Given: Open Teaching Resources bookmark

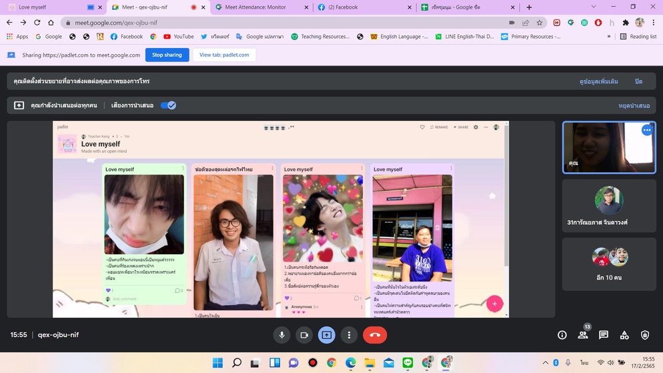Looking at the screenshot, I should (320, 37).
